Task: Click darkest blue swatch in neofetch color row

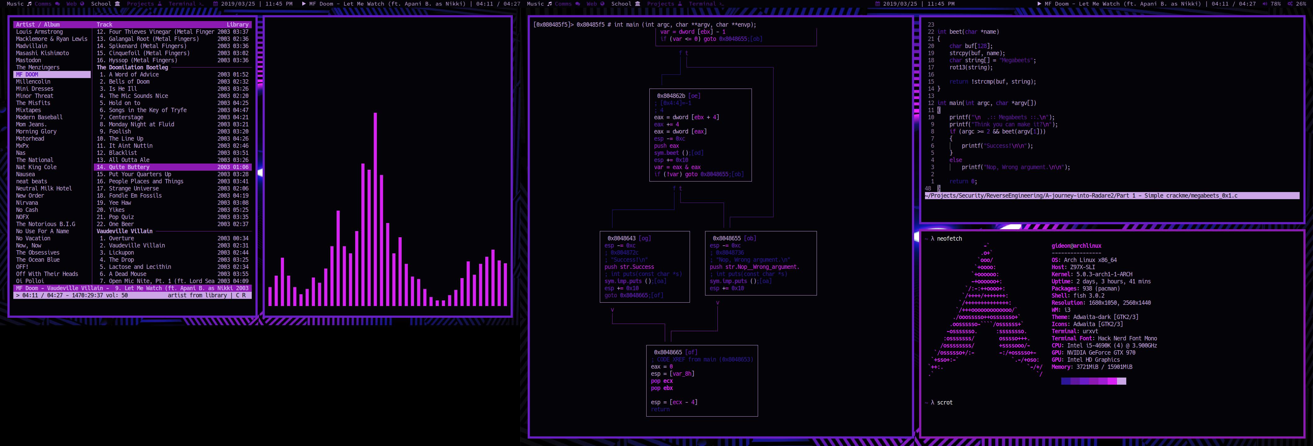Action: click(x=1066, y=381)
